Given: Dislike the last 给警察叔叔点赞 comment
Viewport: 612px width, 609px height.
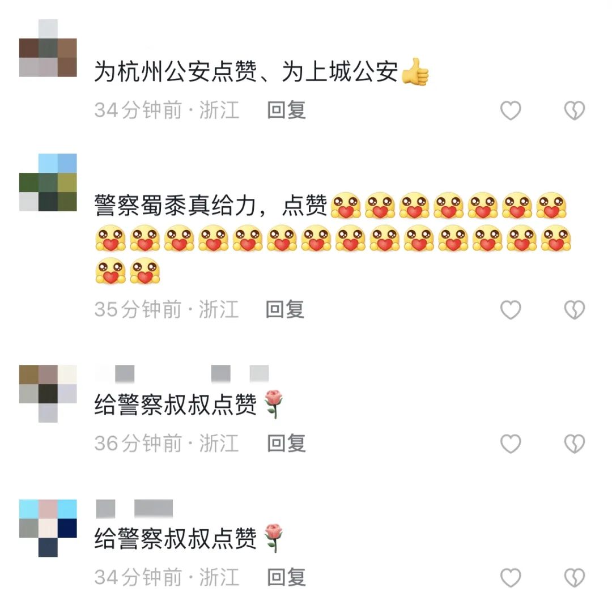Looking at the screenshot, I should [574, 577].
